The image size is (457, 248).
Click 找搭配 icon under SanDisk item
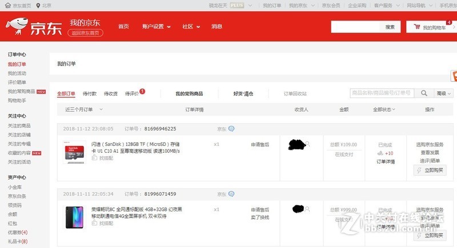point(94,158)
